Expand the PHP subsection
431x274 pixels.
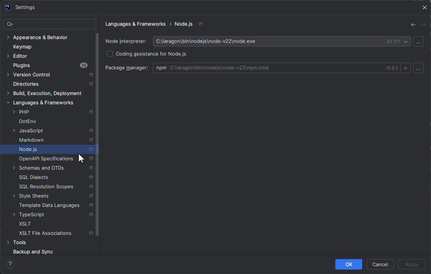14,112
